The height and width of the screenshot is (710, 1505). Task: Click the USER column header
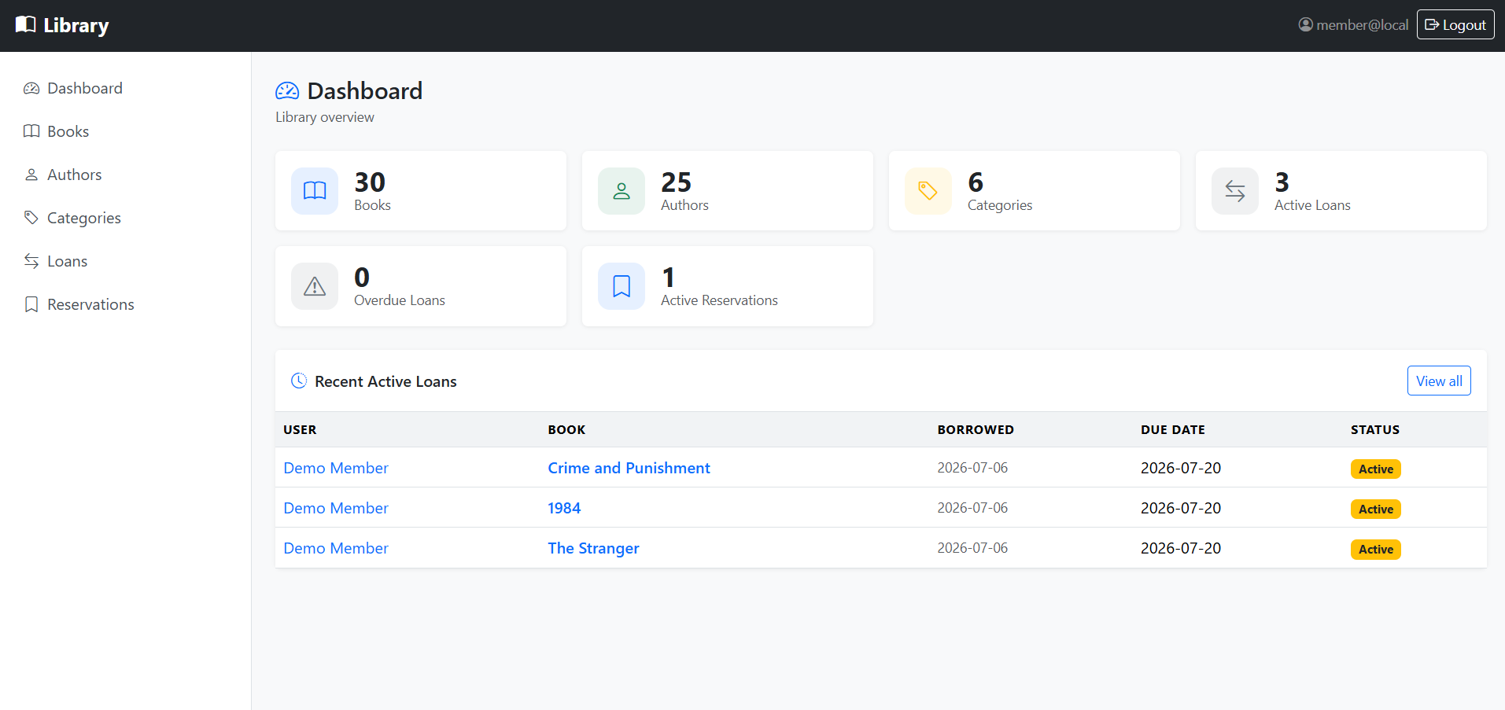(300, 429)
